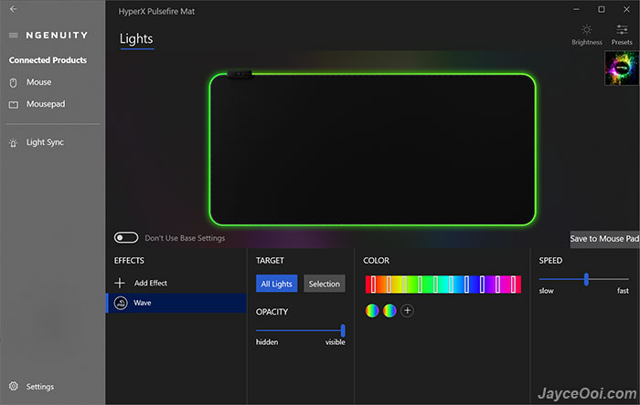Click the Settings gear icon

click(x=14, y=386)
